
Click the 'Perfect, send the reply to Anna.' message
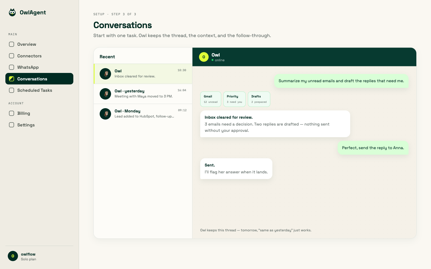pos(373,148)
